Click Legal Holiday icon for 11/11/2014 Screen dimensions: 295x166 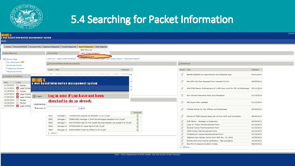pyautogui.click(x=18, y=88)
